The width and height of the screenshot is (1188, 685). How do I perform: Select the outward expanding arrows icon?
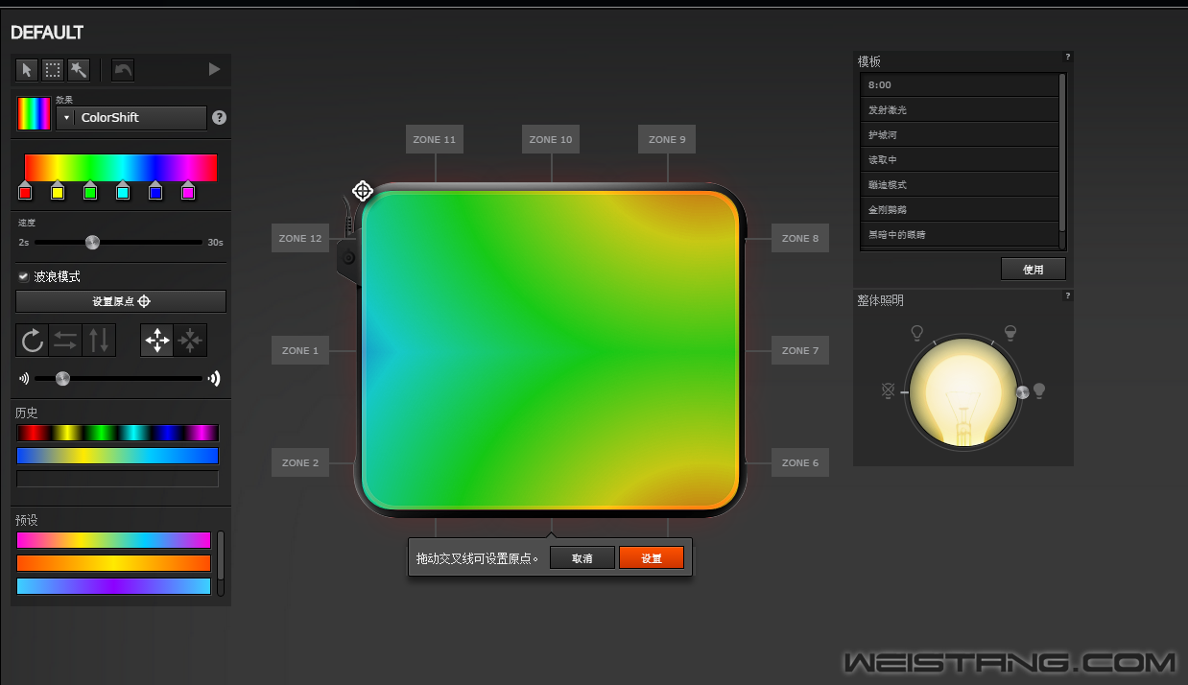click(157, 341)
